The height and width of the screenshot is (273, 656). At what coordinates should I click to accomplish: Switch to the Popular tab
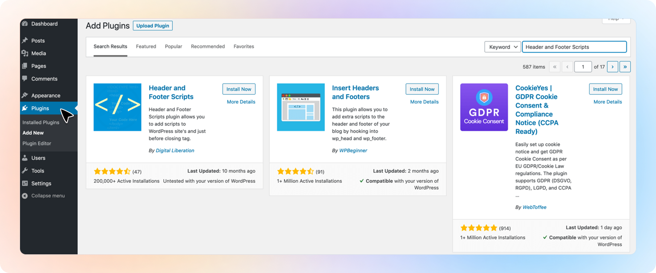[174, 46]
